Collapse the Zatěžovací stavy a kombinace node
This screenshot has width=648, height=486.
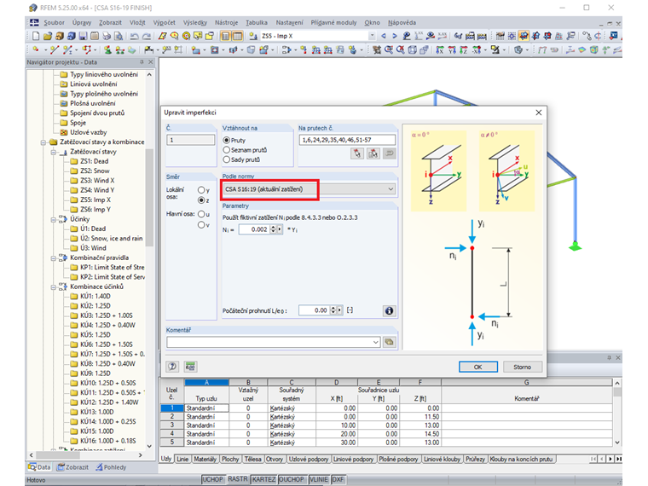point(43,142)
